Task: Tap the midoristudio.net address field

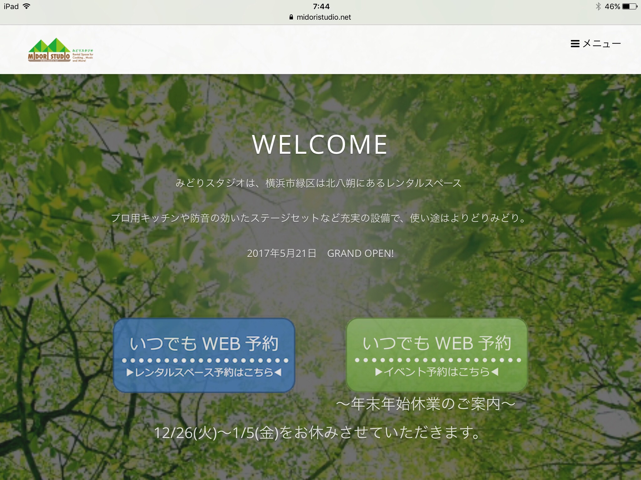Action: point(324,17)
